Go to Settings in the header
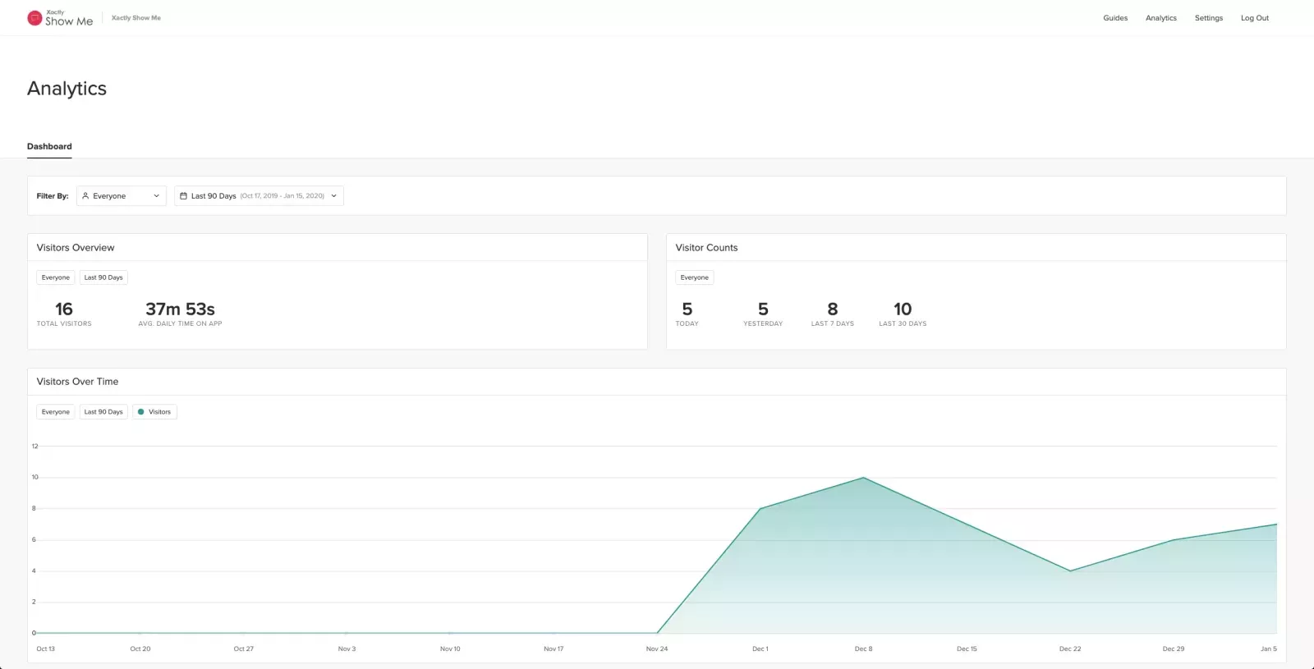This screenshot has height=669, width=1314. tap(1208, 18)
